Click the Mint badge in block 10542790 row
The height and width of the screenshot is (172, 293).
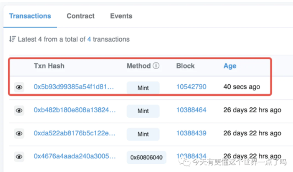143,88
